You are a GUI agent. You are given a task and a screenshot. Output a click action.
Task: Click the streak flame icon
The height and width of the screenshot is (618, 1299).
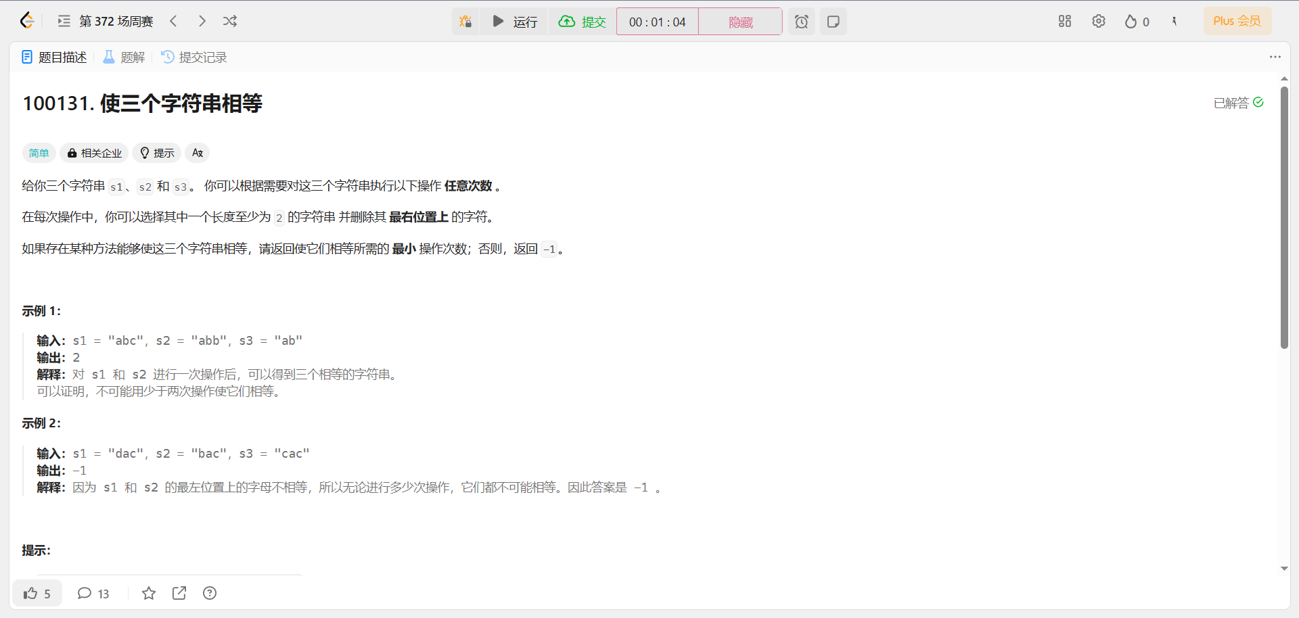point(1131,22)
